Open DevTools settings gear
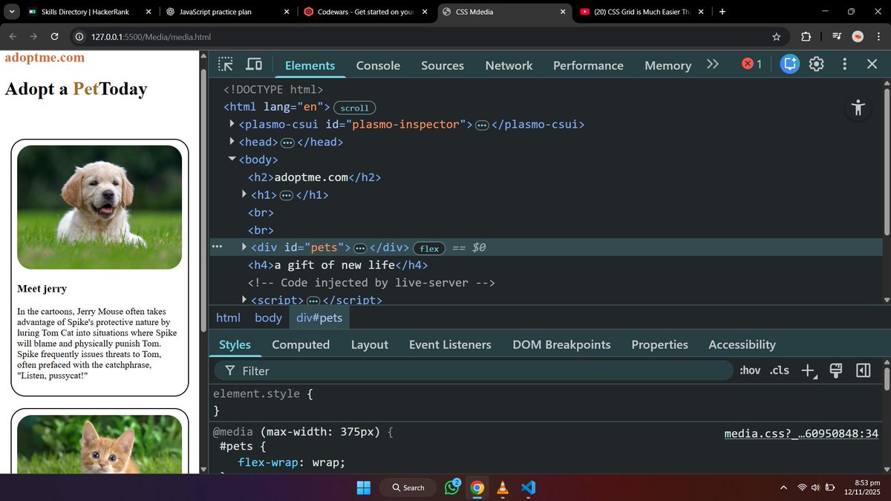The height and width of the screenshot is (501, 891). tap(817, 65)
